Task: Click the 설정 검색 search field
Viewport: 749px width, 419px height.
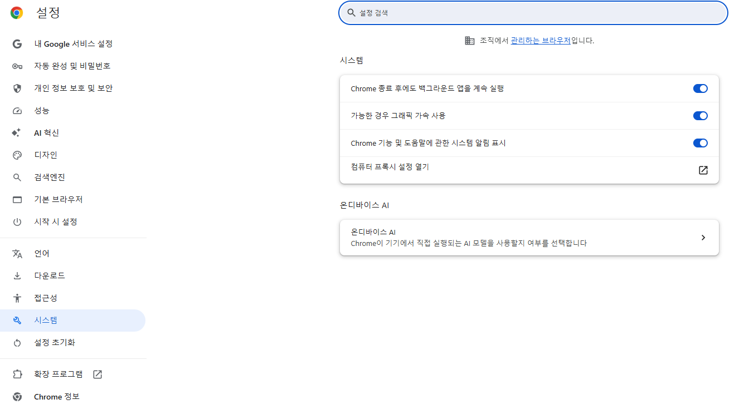Action: (x=533, y=13)
